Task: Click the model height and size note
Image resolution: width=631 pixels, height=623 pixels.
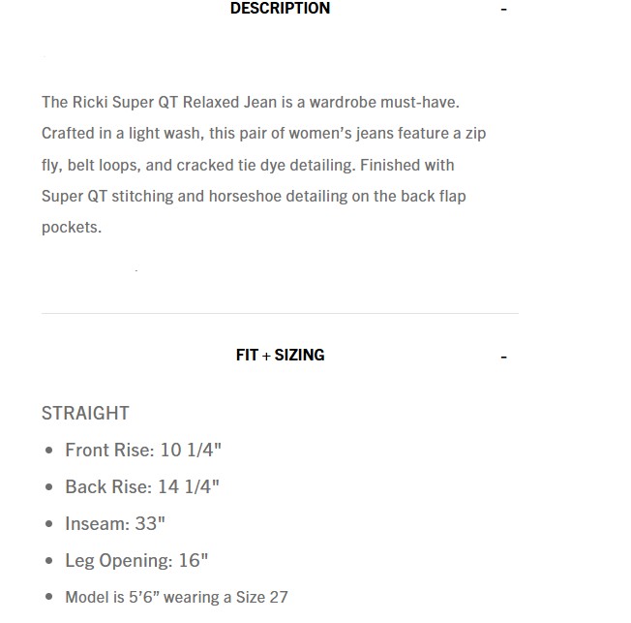Action: (176, 597)
